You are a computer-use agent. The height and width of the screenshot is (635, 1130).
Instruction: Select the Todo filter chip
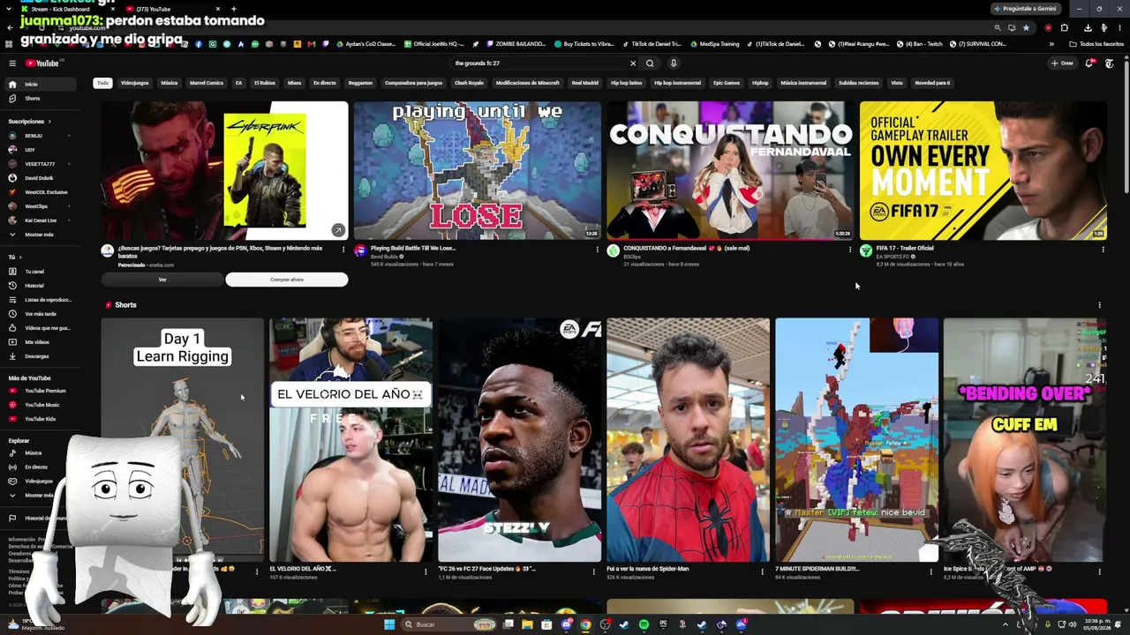point(102,83)
